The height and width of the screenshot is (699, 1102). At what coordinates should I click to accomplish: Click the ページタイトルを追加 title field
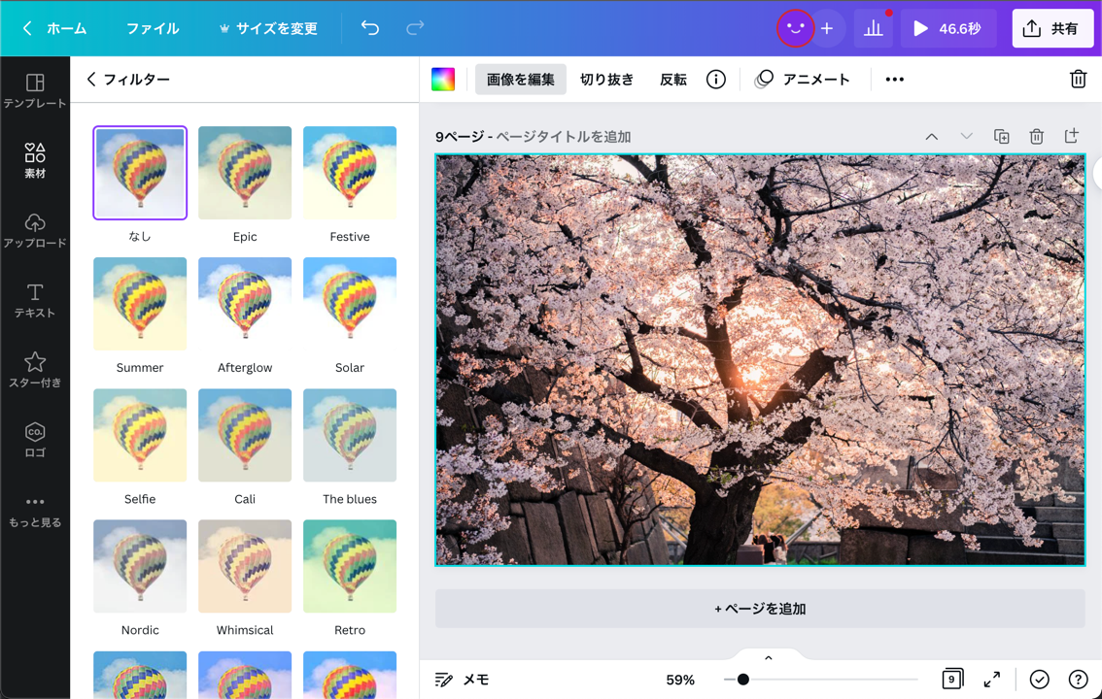(x=564, y=137)
